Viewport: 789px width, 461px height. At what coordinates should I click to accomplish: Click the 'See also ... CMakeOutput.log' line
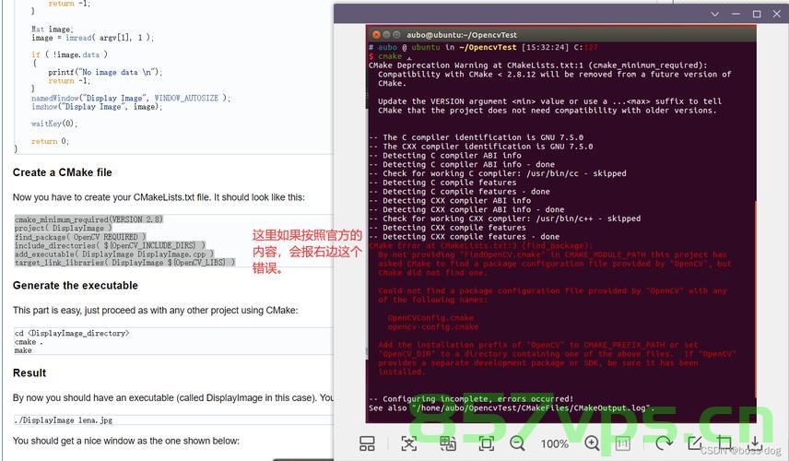(512, 408)
